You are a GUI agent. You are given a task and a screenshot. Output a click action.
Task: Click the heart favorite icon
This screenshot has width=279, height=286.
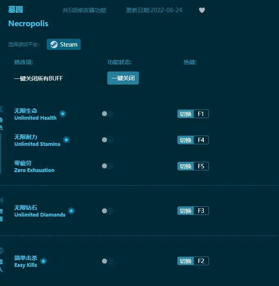(x=202, y=10)
